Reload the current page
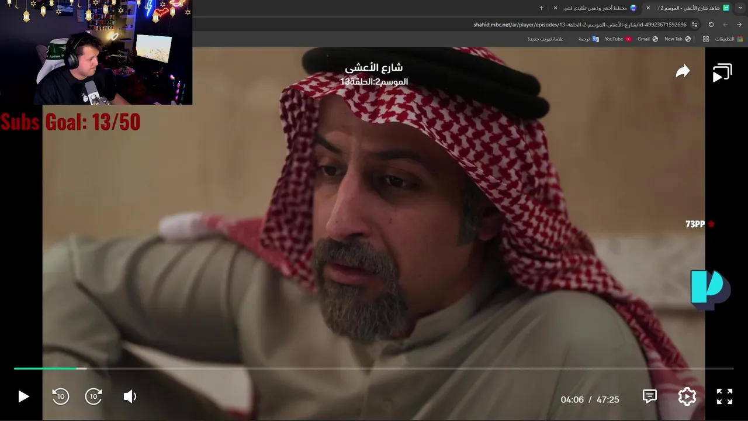Viewport: 748px width, 421px height. 711,25
